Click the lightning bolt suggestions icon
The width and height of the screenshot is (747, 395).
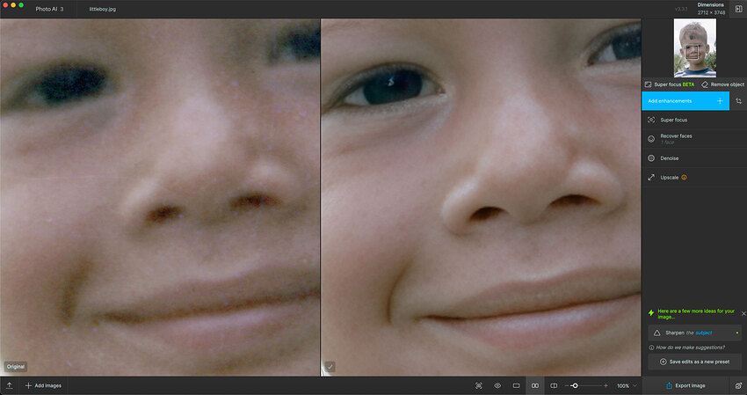pos(650,313)
